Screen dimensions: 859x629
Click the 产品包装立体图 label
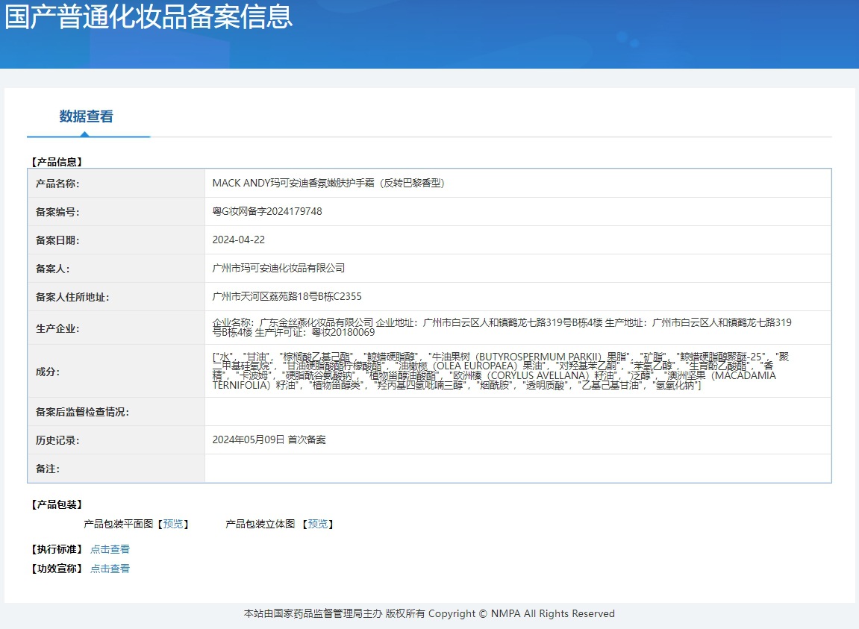click(x=260, y=525)
